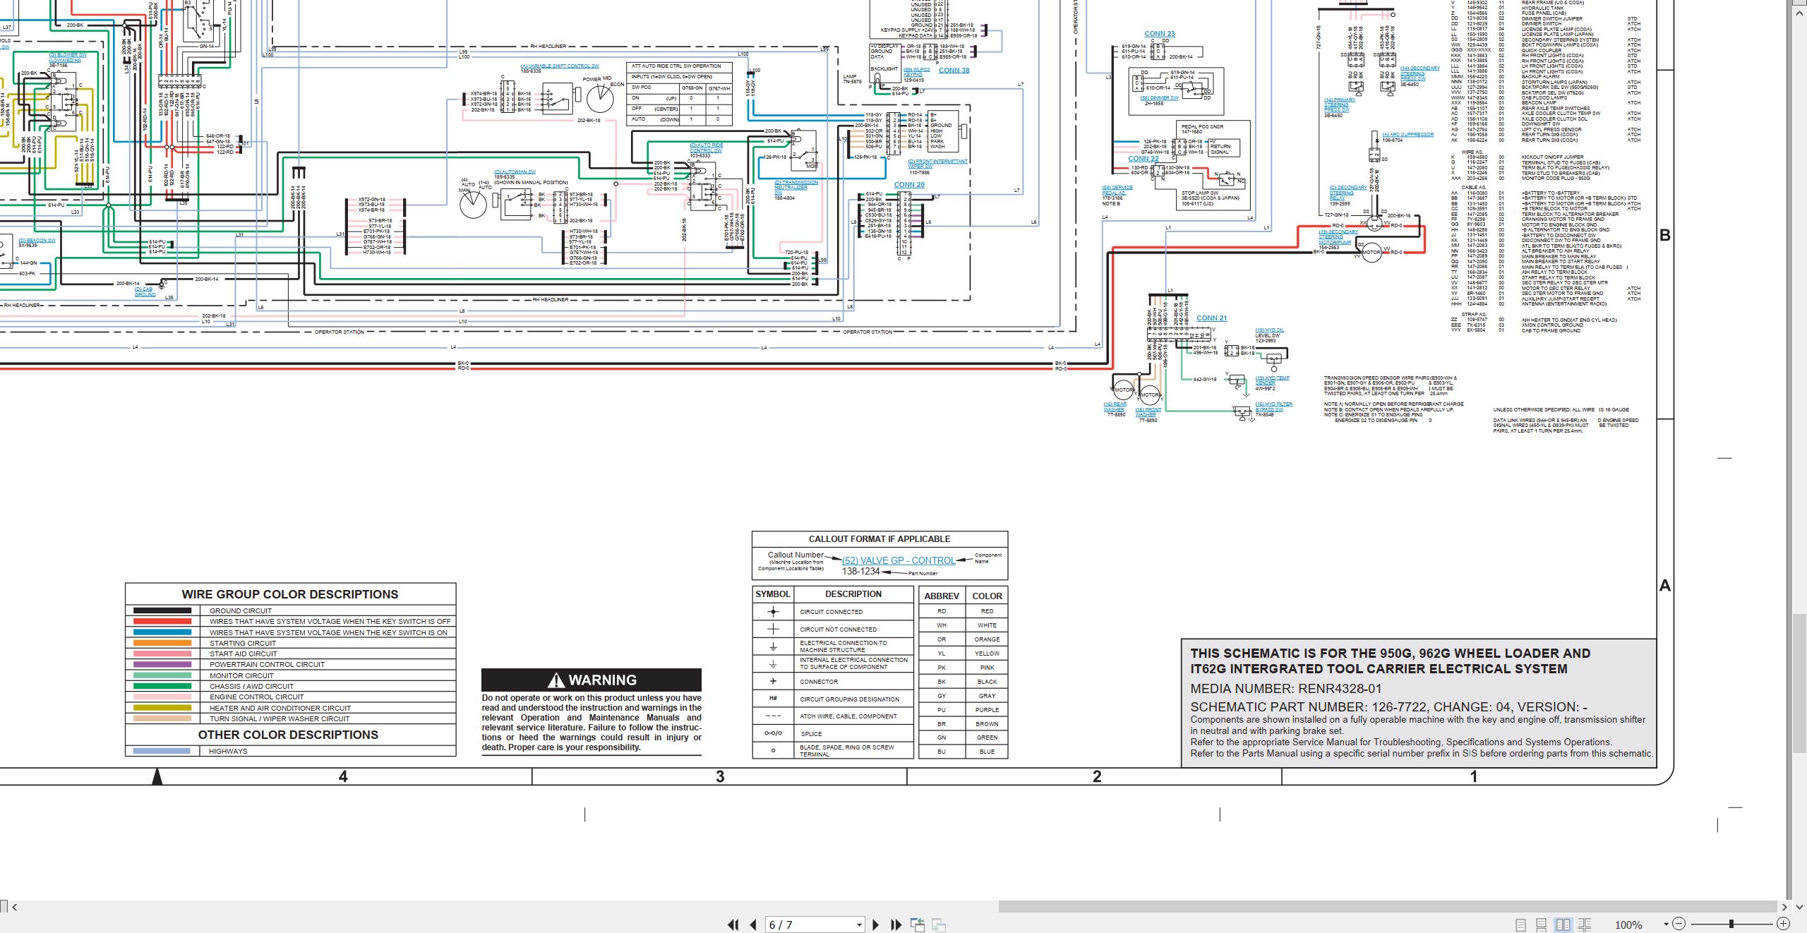This screenshot has width=1807, height=933.
Task: Click the POWERTRAIN CONTROL CIRCUIT purple swatch
Action: coord(162,664)
